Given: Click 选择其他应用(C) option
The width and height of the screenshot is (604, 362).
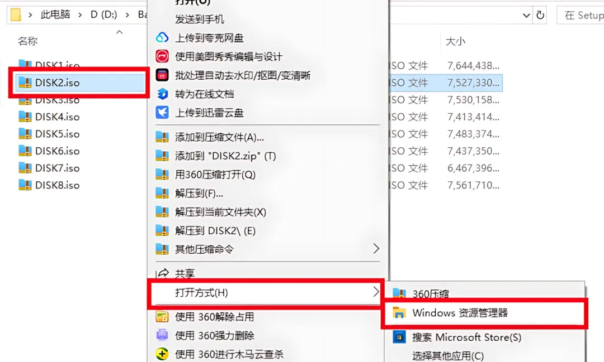Looking at the screenshot, I should pos(447,355).
